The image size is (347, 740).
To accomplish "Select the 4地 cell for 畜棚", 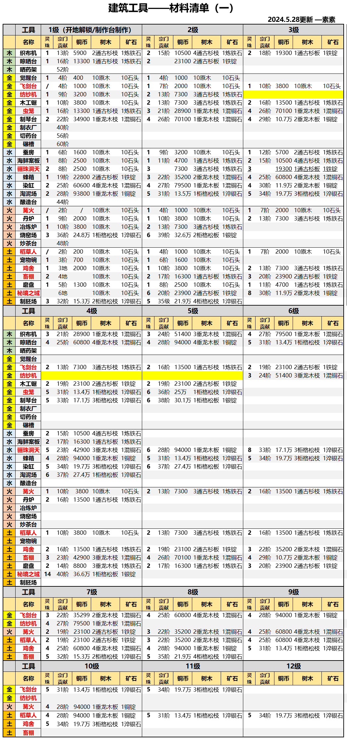I will click(63, 276).
